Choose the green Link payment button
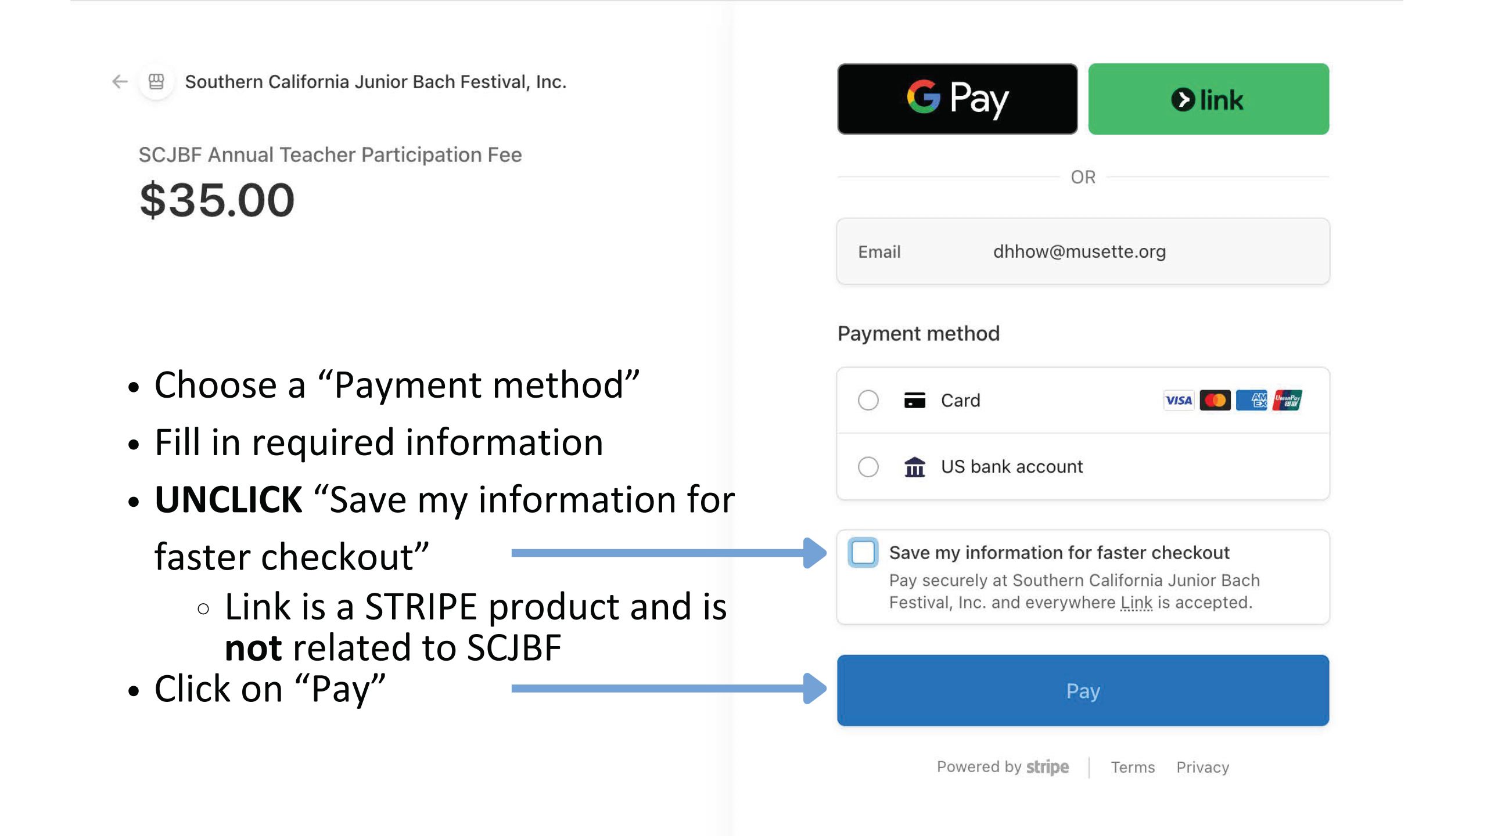This screenshot has height=836, width=1487. 1208,99
